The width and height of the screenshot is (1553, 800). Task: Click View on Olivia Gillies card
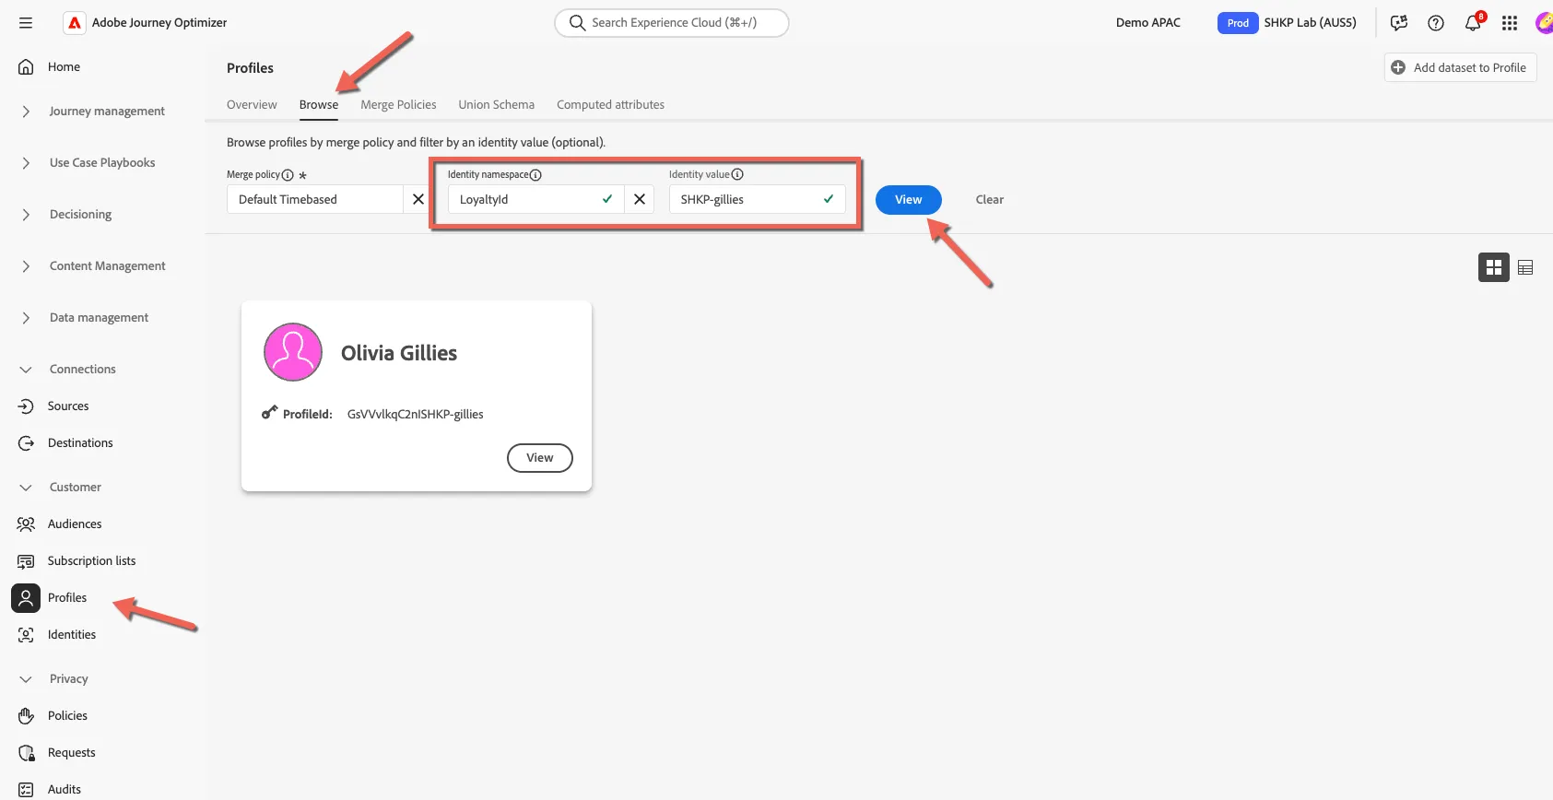(x=540, y=458)
